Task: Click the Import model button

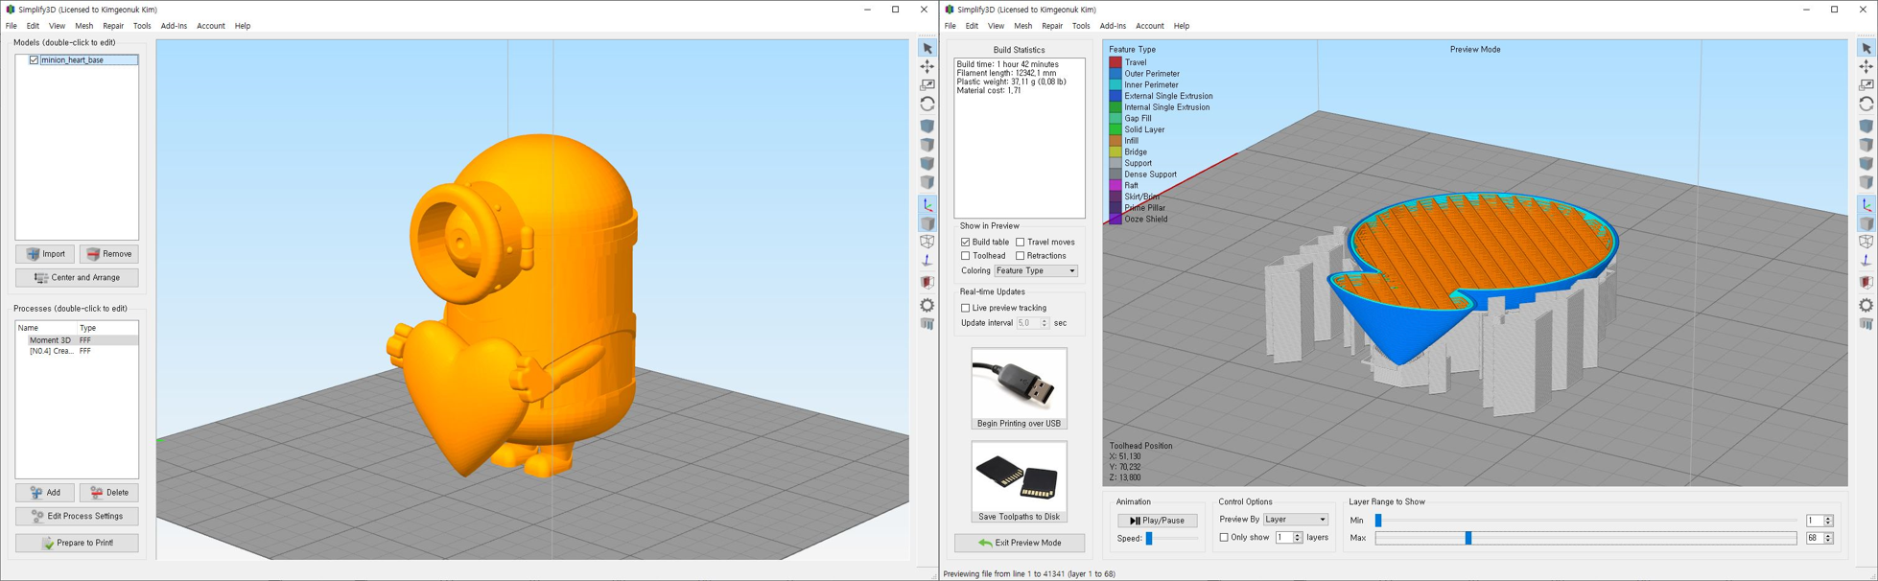Action: point(45,254)
